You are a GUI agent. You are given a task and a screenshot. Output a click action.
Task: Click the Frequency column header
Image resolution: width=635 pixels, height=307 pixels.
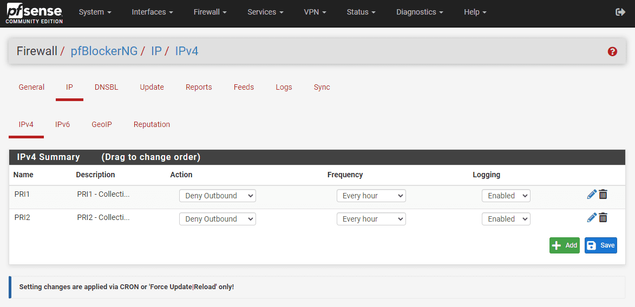point(345,175)
